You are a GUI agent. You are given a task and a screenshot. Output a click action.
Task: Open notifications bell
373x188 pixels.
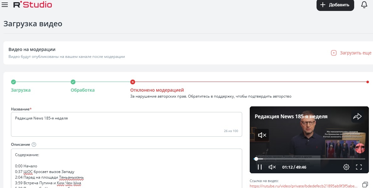[x=364, y=5]
